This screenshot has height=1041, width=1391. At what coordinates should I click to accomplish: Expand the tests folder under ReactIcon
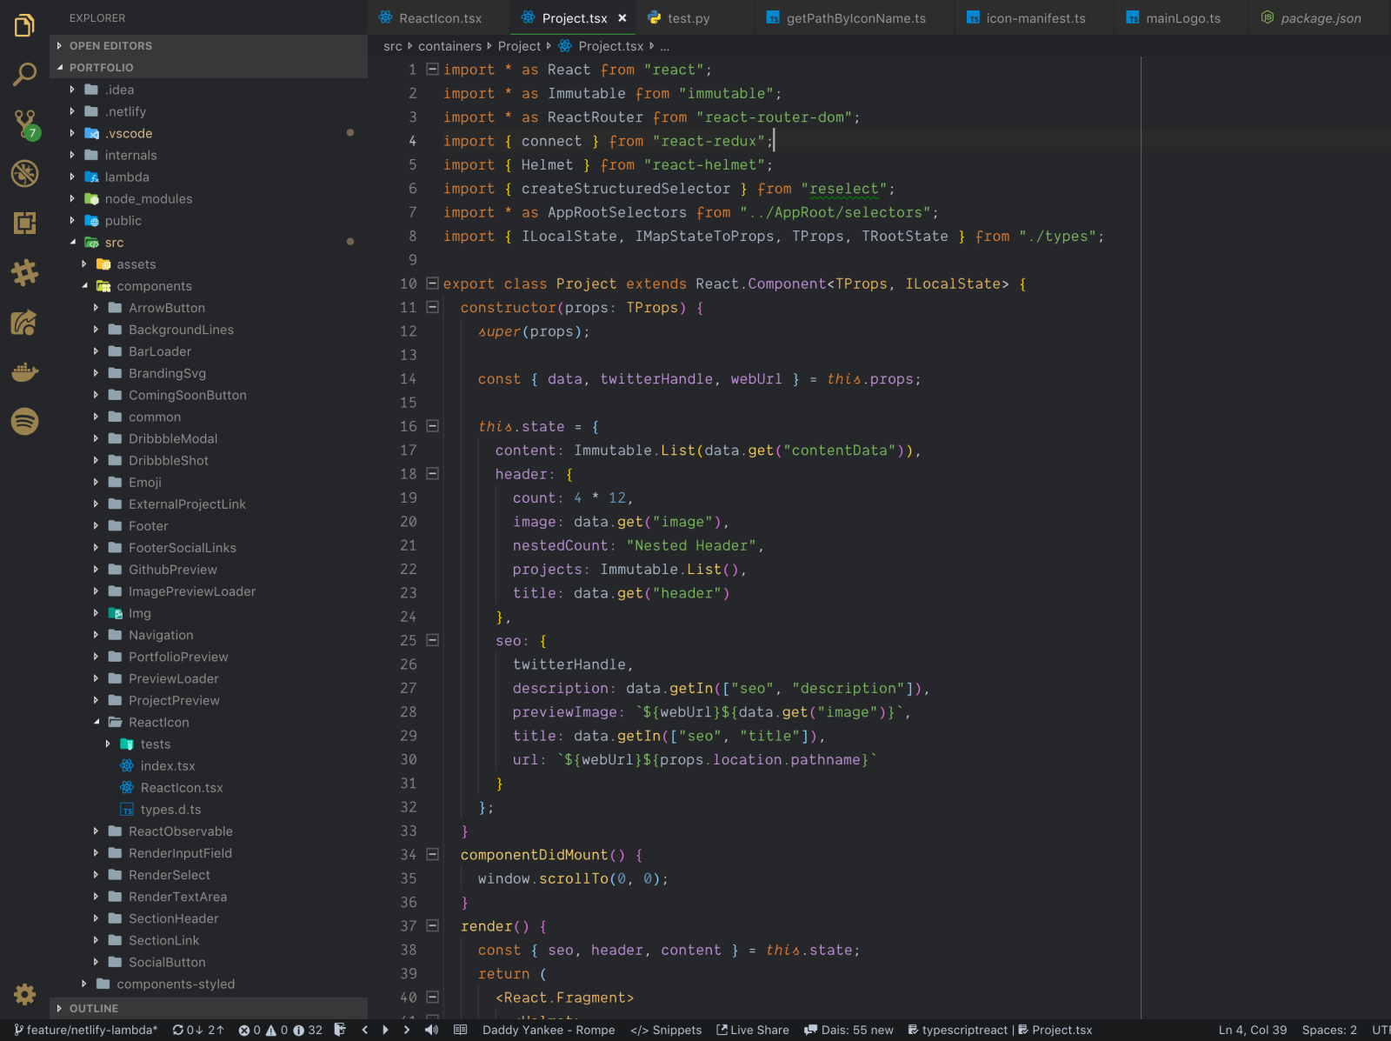(209, 744)
